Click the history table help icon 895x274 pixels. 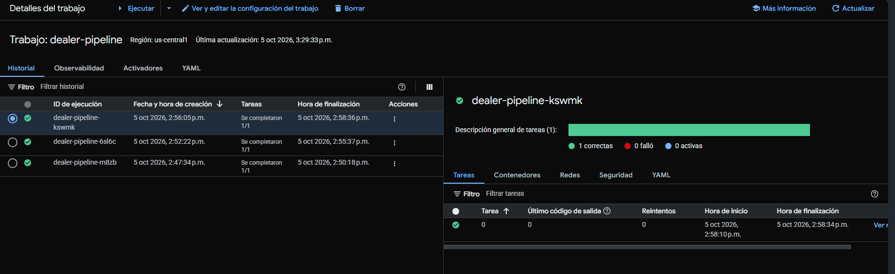(x=402, y=87)
